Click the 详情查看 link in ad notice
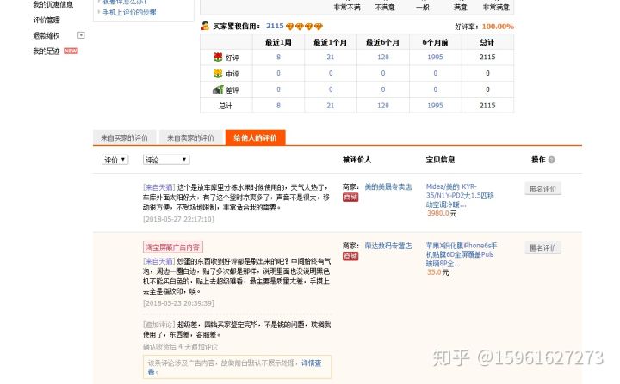The height and width of the screenshot is (384, 620). [x=311, y=363]
